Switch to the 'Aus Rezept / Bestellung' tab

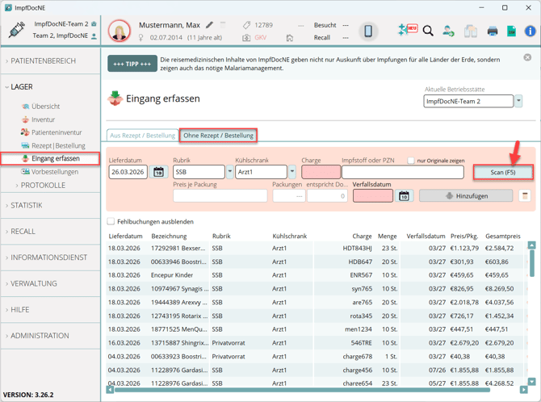(x=143, y=136)
